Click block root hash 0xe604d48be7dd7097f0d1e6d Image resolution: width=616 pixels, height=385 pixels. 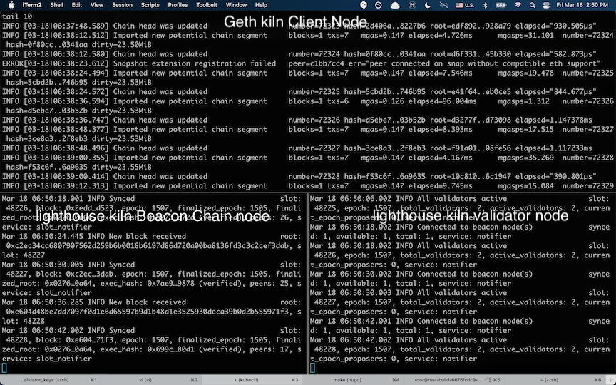click(149, 312)
